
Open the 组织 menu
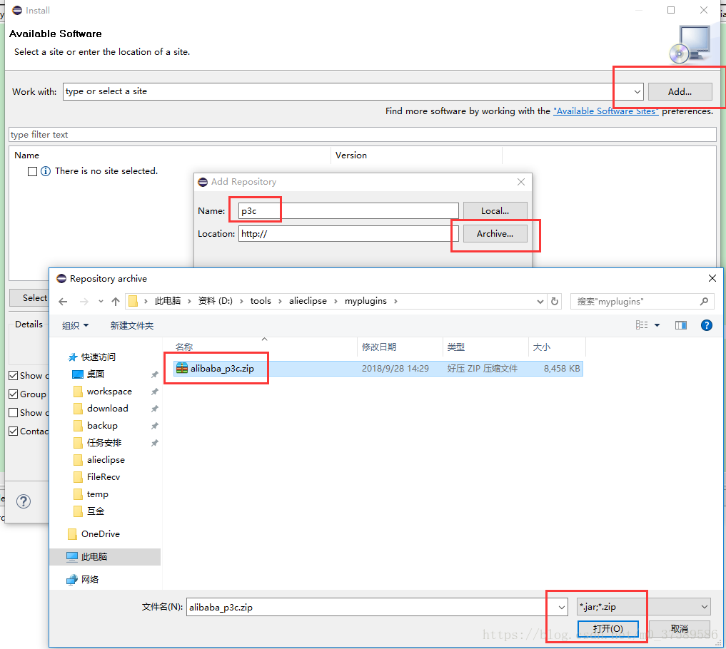[75, 326]
